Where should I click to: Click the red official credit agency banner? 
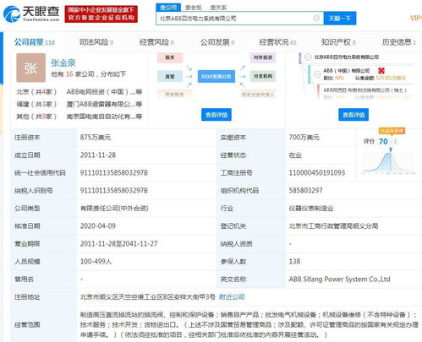(x=101, y=14)
